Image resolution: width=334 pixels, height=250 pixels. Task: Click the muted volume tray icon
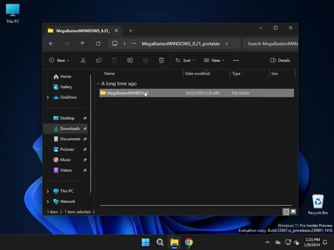(296, 242)
